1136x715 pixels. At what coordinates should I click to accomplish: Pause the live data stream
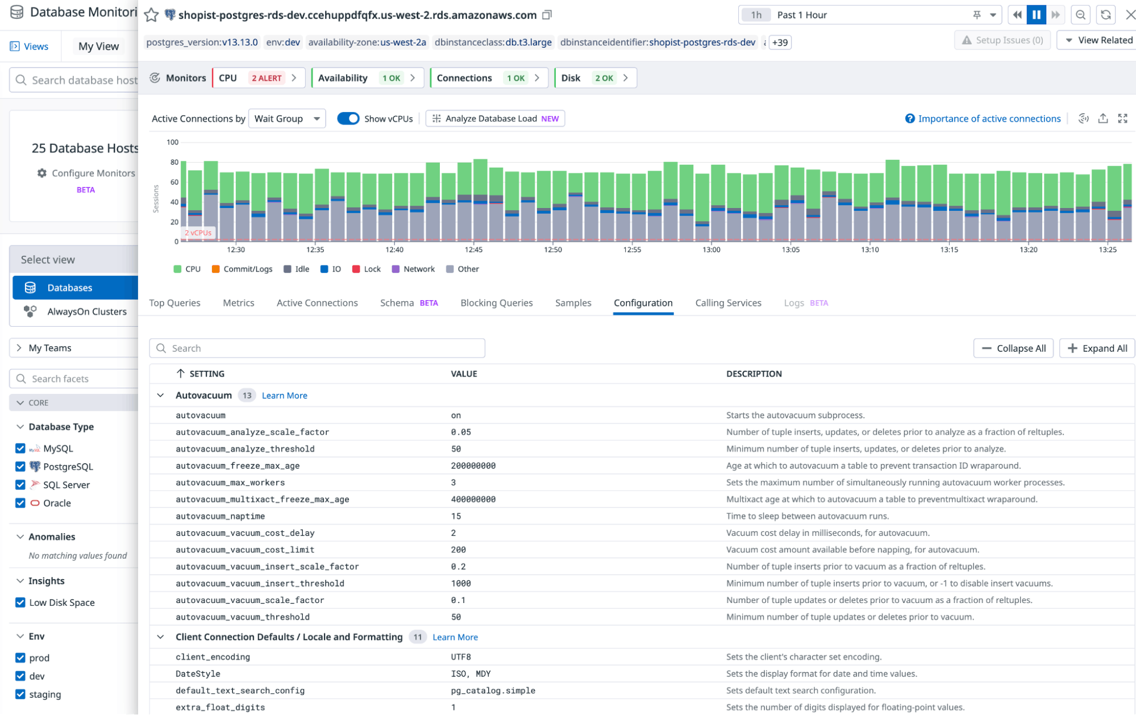pos(1035,14)
